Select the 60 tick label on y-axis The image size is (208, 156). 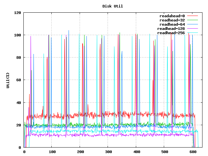click(19, 80)
